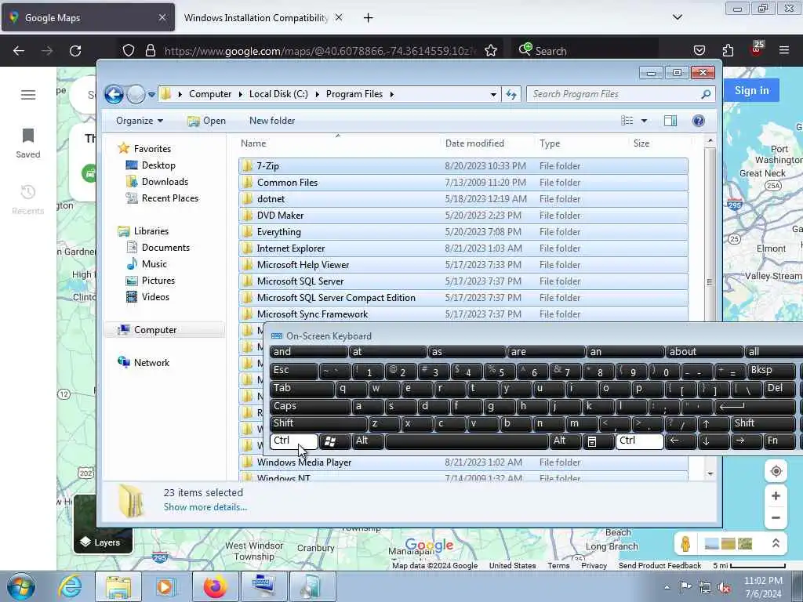Click the Open toolbar button
This screenshot has width=803, height=602.
click(206, 121)
